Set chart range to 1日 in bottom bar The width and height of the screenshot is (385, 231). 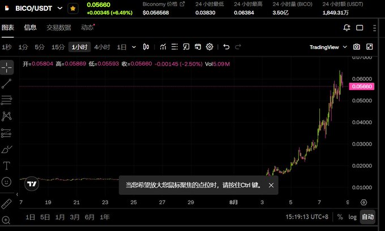30,217
